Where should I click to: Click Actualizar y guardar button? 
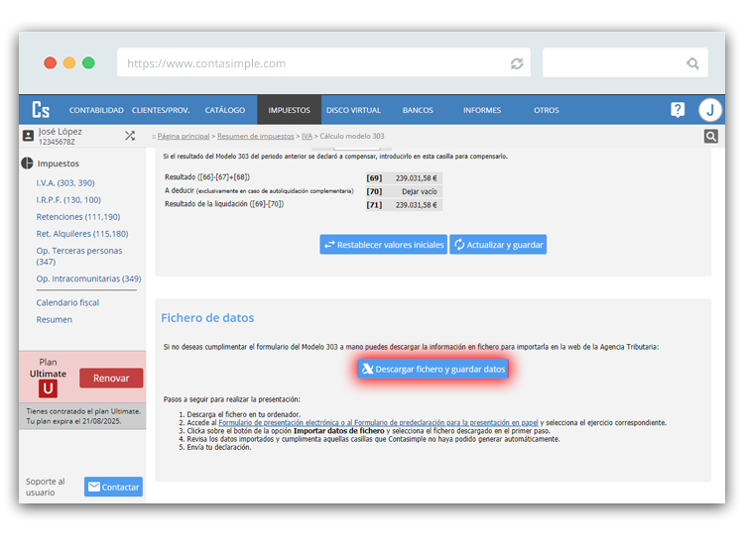tap(498, 245)
